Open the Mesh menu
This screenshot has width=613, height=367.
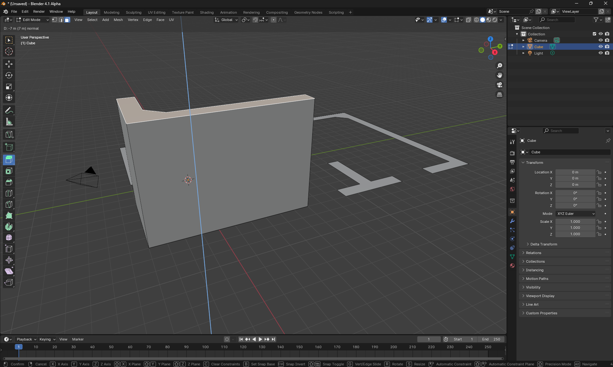click(118, 20)
